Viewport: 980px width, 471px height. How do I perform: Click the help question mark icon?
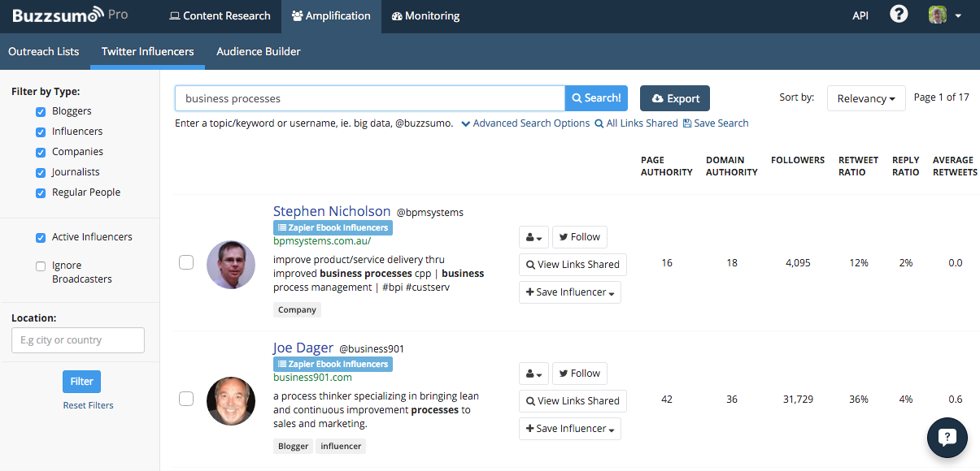899,15
